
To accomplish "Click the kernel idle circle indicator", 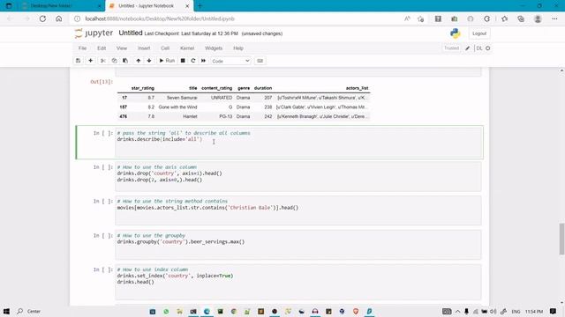I will (488, 48).
